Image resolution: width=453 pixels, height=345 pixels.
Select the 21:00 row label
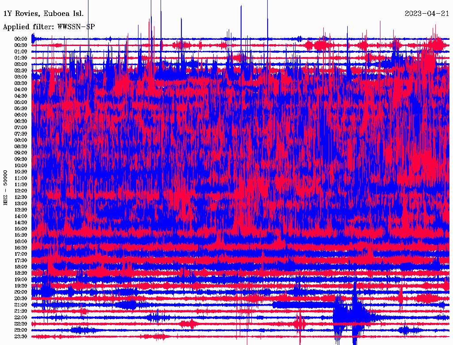21,305
